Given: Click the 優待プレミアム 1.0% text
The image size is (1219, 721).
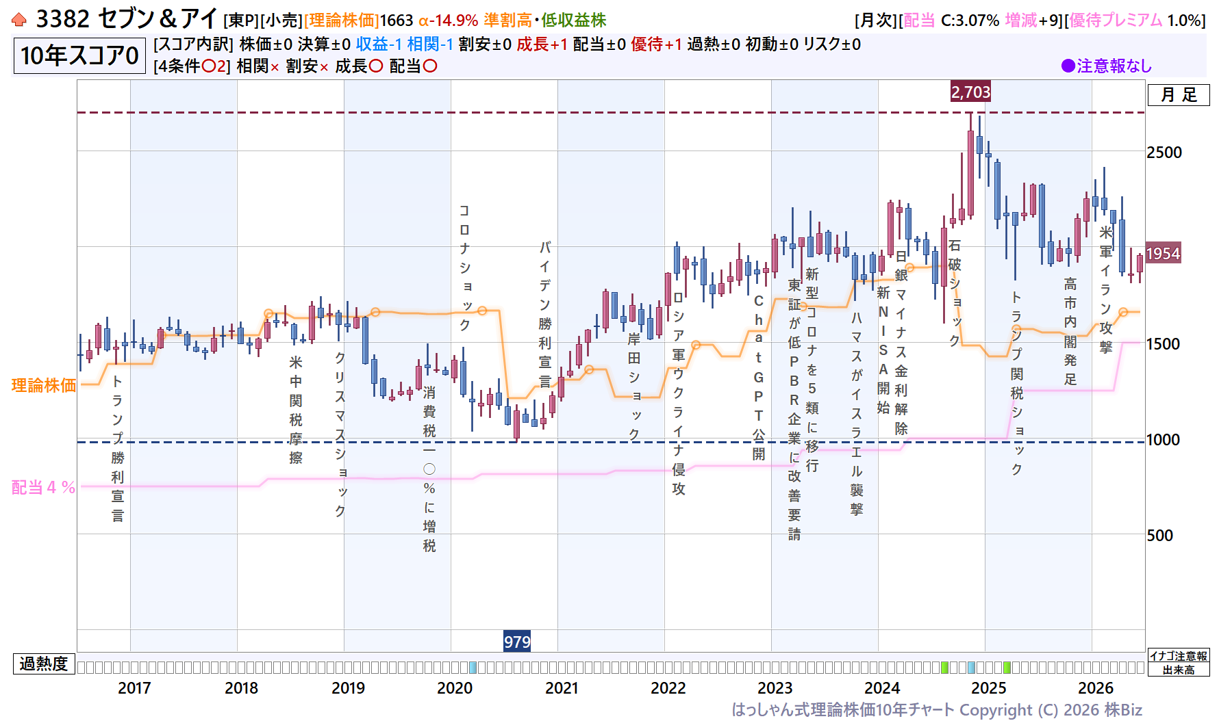Looking at the screenshot, I should (x=1135, y=21).
